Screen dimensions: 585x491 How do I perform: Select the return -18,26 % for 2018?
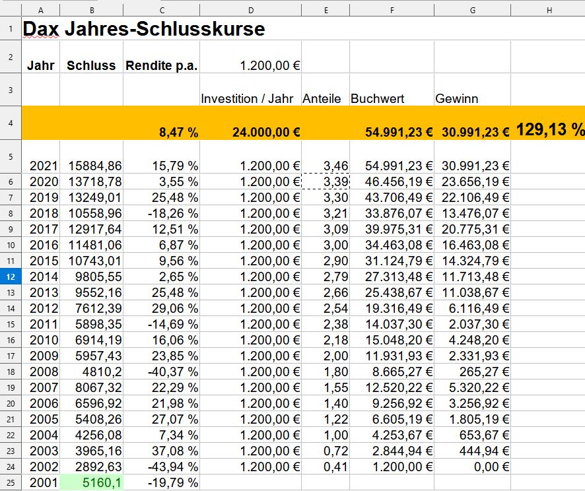(162, 213)
